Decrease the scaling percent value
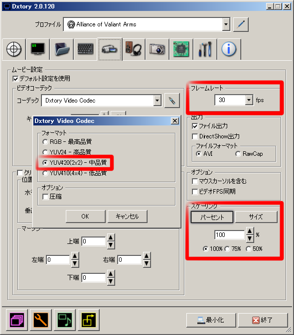 click(x=250, y=238)
